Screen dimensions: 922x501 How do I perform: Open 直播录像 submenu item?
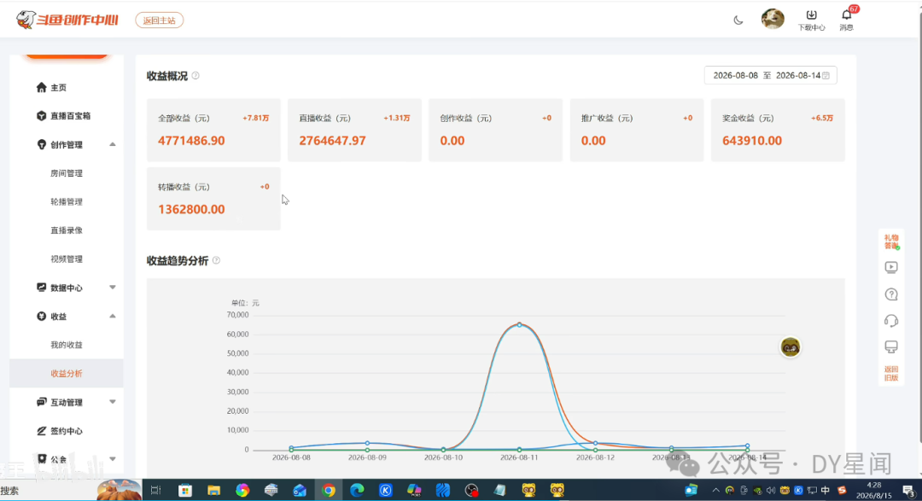click(67, 230)
